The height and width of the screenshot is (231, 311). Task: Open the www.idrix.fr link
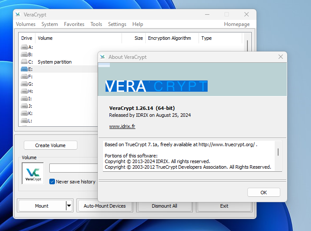(122, 126)
